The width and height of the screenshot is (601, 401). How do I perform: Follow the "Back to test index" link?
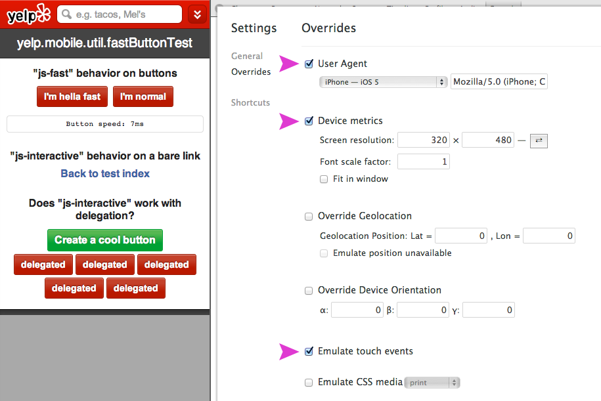coord(105,173)
